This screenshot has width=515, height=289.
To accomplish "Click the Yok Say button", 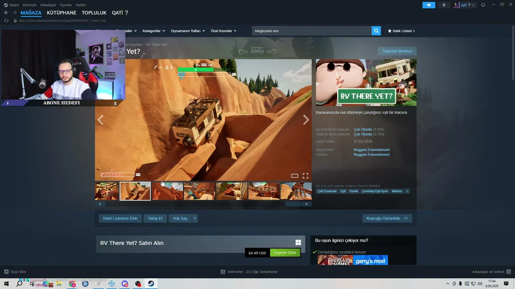I will point(180,218).
